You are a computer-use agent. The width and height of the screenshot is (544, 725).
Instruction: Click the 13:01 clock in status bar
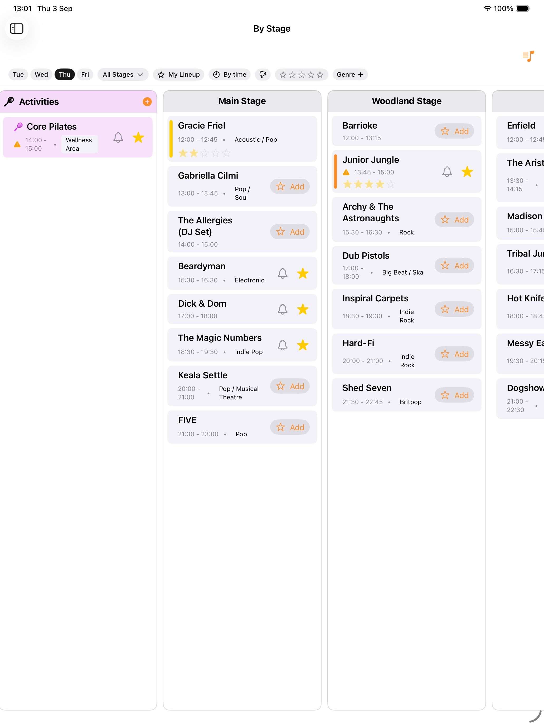pyautogui.click(x=22, y=8)
